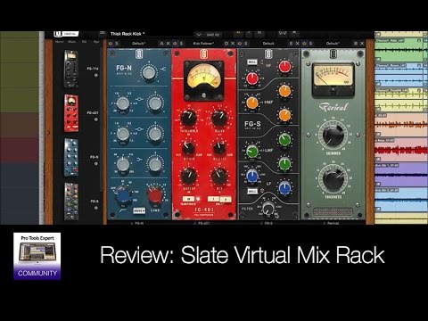This screenshot has width=428, height=321.
Task: Select circuit 2 on FG-401
Action: pyautogui.click(x=226, y=199)
